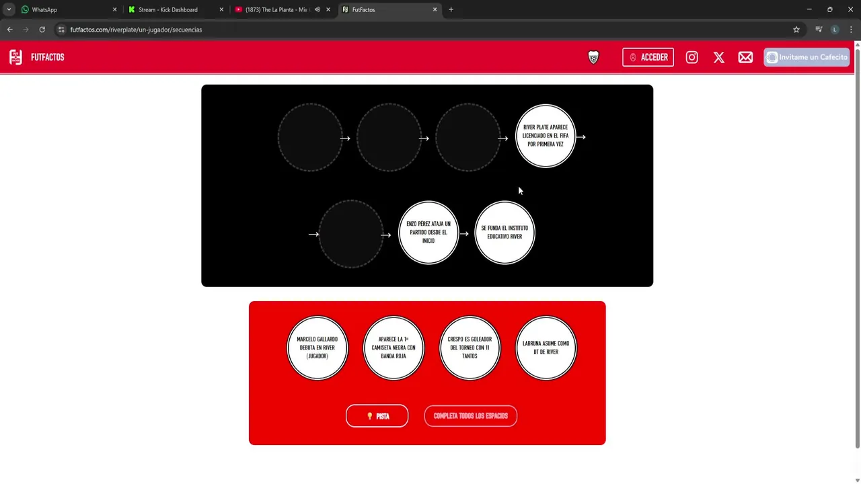The image size is (861, 484).
Task: Click the browser forward arrow
Action: (26, 30)
